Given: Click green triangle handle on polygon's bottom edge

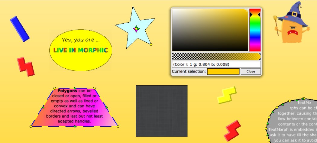Looking at the screenshot, I should 75,126.
